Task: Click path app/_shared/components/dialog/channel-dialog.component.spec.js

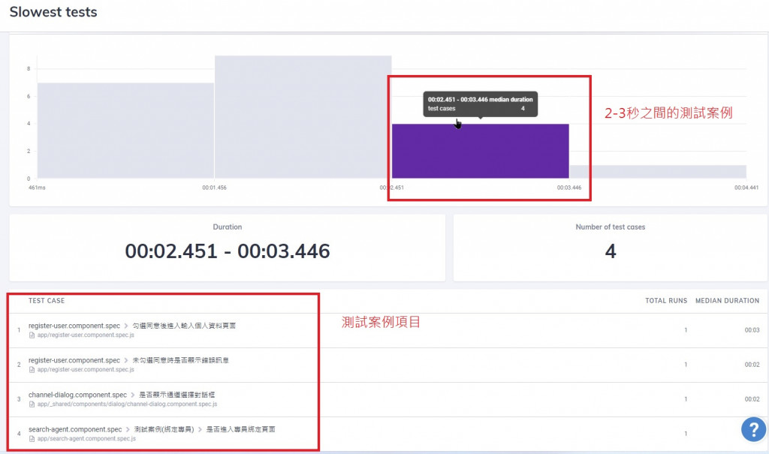Action: point(127,404)
